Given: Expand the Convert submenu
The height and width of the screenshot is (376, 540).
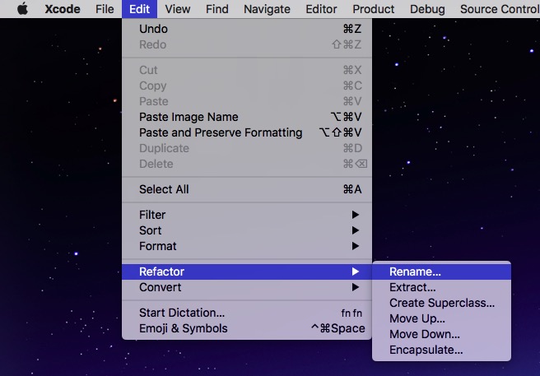Looking at the screenshot, I should pos(247,287).
